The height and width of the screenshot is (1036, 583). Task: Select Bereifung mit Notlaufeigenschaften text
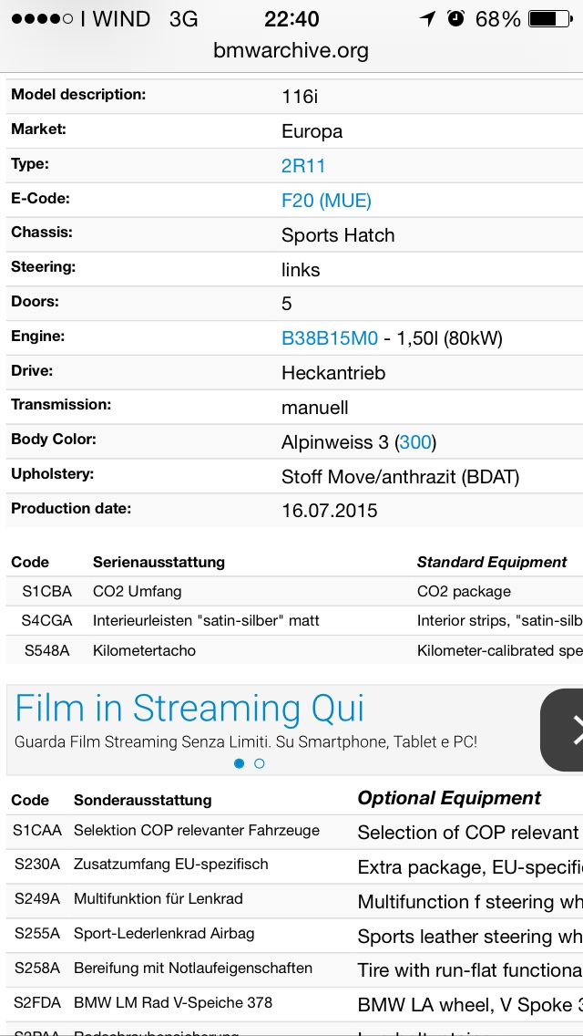pos(193,969)
